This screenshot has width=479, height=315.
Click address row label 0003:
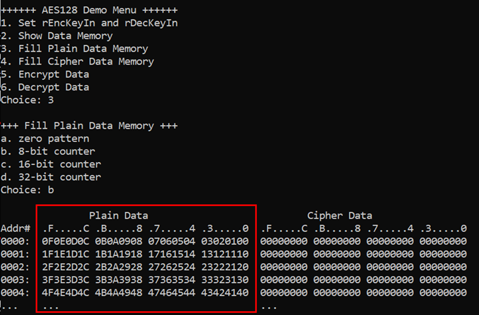pyautogui.click(x=15, y=280)
